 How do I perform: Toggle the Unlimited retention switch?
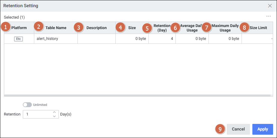pos(27,105)
